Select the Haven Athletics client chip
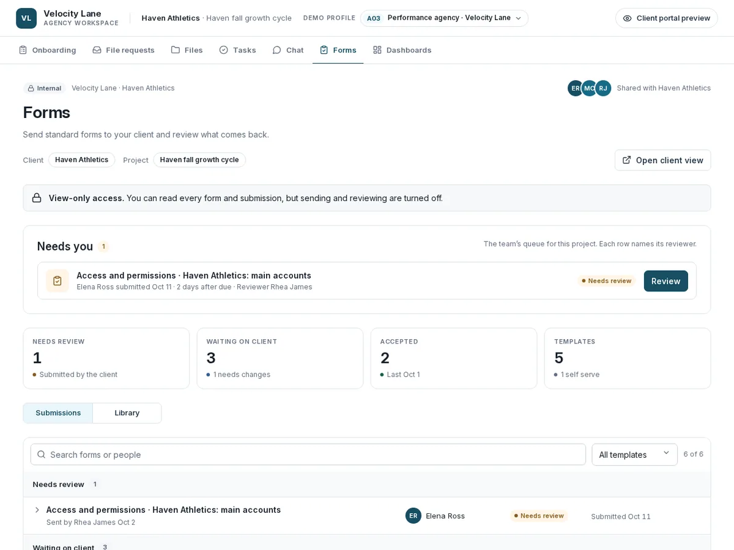This screenshot has width=734, height=550. (81, 160)
